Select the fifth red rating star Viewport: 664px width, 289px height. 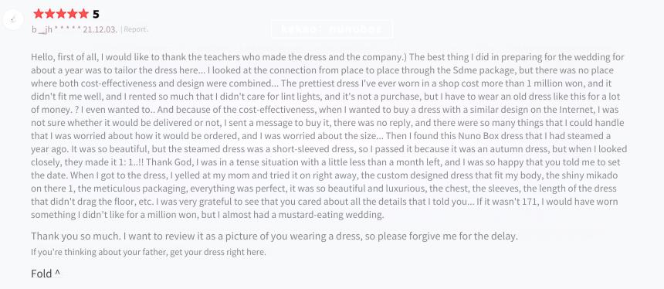83,14
